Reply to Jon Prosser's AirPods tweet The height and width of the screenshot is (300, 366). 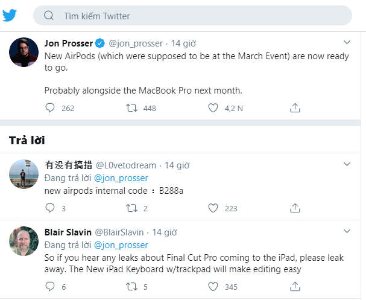click(49, 108)
